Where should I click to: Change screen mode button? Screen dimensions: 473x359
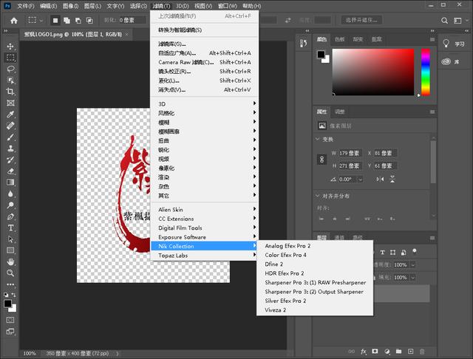click(10, 332)
